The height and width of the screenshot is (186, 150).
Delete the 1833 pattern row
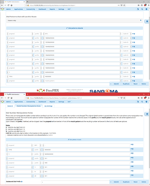pos(134,42)
